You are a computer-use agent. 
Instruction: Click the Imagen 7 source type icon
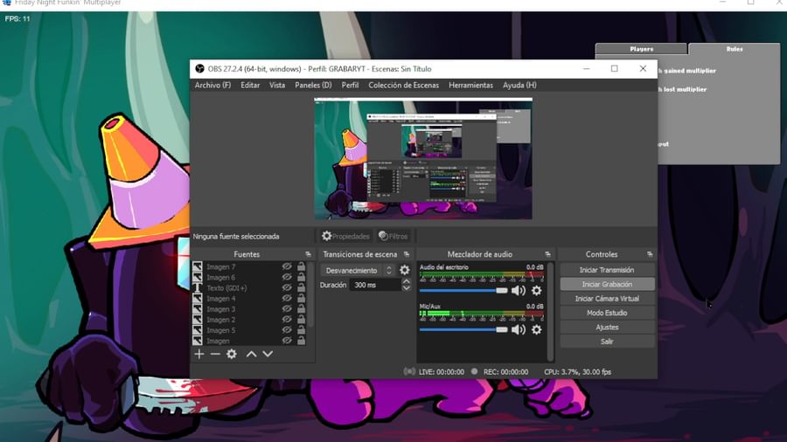point(198,266)
